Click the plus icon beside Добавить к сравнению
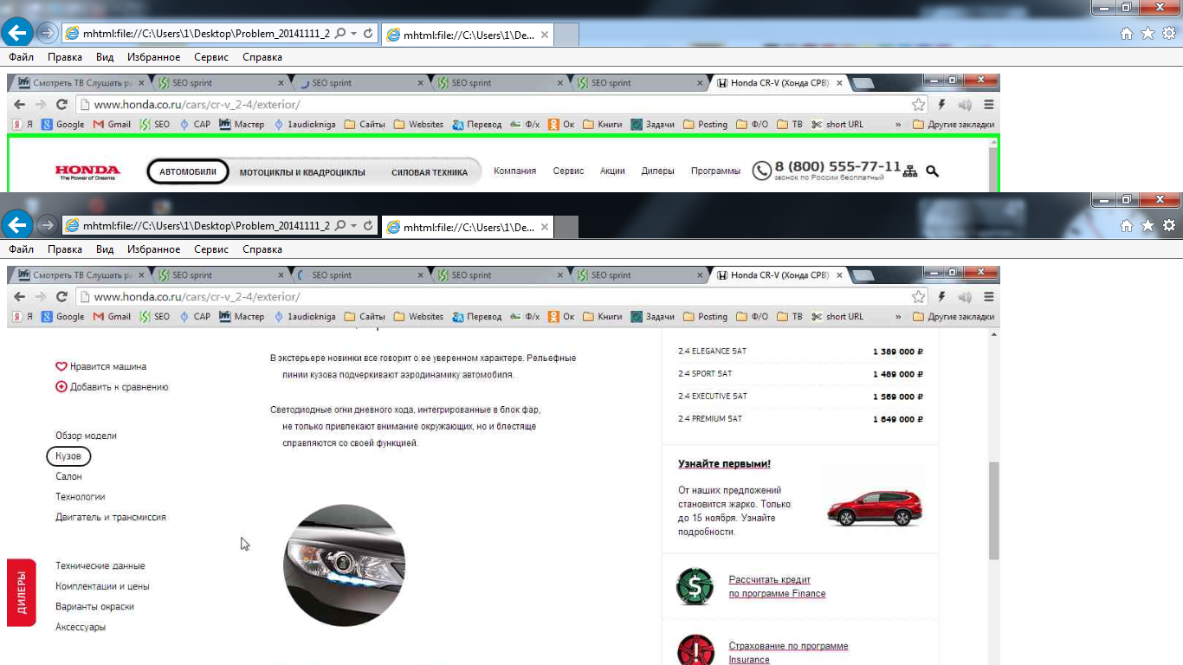 coord(61,387)
